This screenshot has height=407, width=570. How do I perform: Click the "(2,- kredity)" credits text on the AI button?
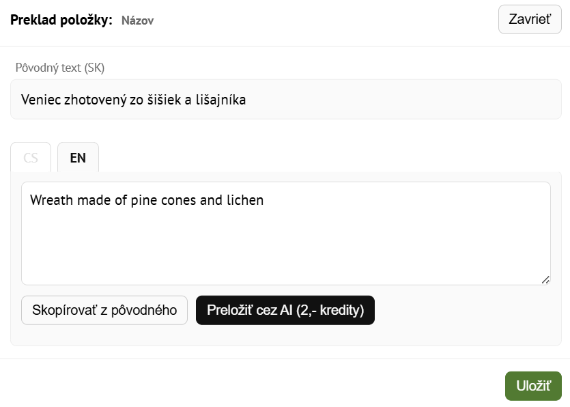[x=330, y=310]
